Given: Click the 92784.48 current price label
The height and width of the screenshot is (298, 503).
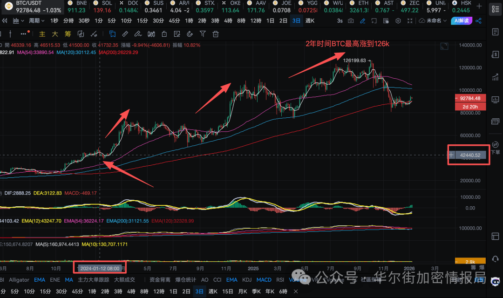Looking at the screenshot, I should click(x=470, y=98).
